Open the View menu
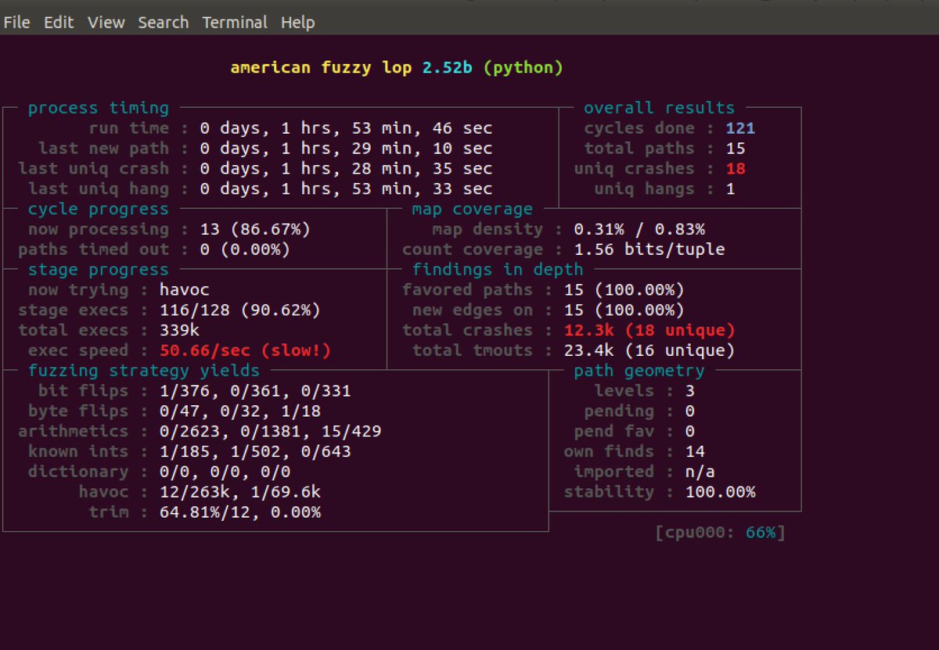The width and height of the screenshot is (939, 650). (x=106, y=23)
